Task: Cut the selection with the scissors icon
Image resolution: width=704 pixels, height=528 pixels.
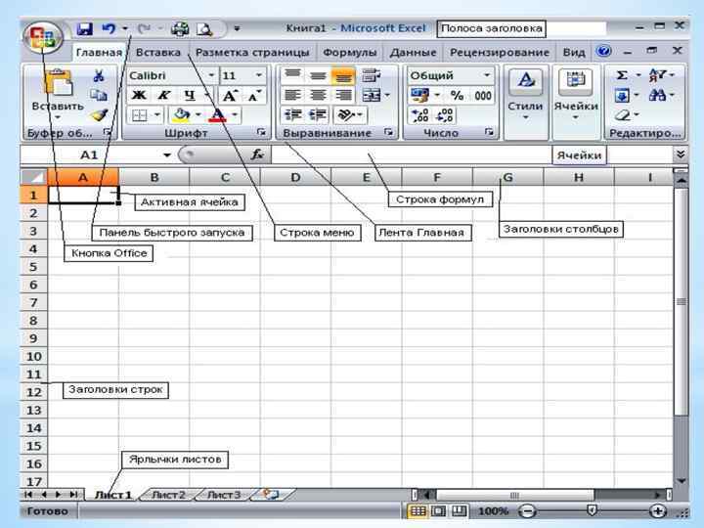Action: [99, 75]
